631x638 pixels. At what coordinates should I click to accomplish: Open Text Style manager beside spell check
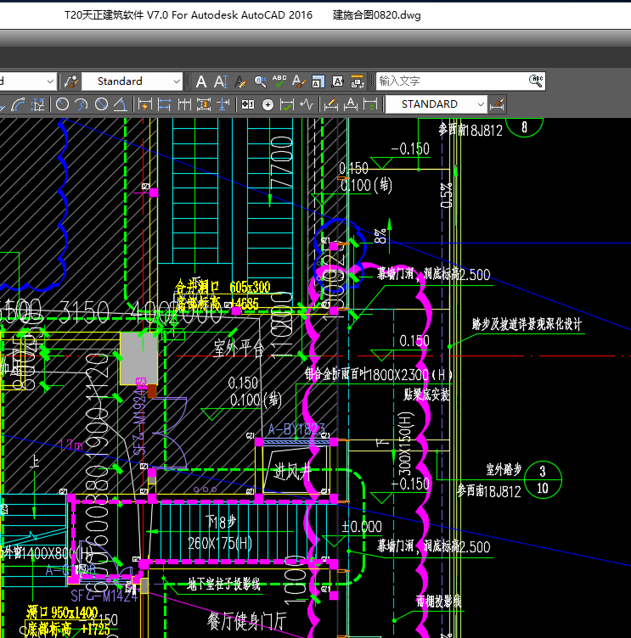(x=298, y=81)
